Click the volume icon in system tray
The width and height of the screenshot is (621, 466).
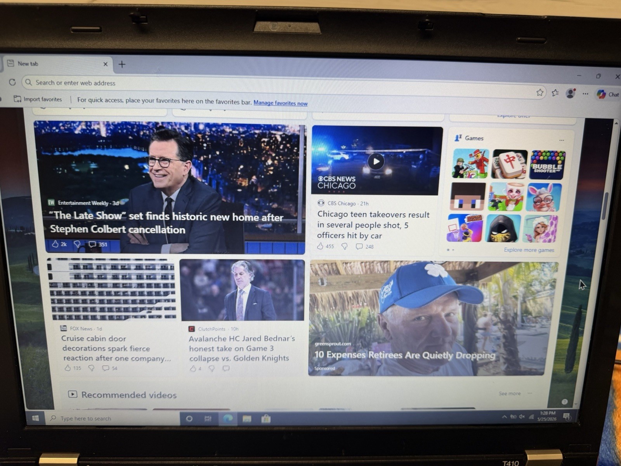[522, 417]
